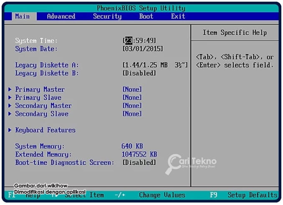283x205 pixels.
Task: Click the System Date label
Action: [x=36, y=49]
